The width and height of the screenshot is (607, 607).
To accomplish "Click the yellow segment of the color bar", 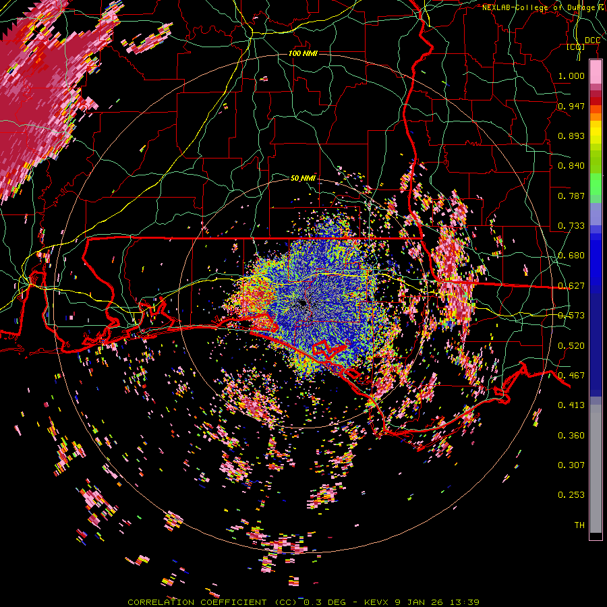I will (x=596, y=132).
